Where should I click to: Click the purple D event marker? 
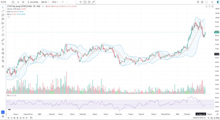(174, 92)
